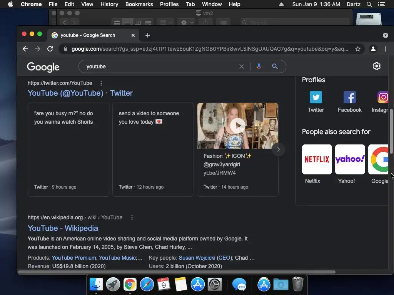Viewport: 394px width, 295px height.
Task: Open Spotlight search in the menu bar
Action: click(x=369, y=4)
